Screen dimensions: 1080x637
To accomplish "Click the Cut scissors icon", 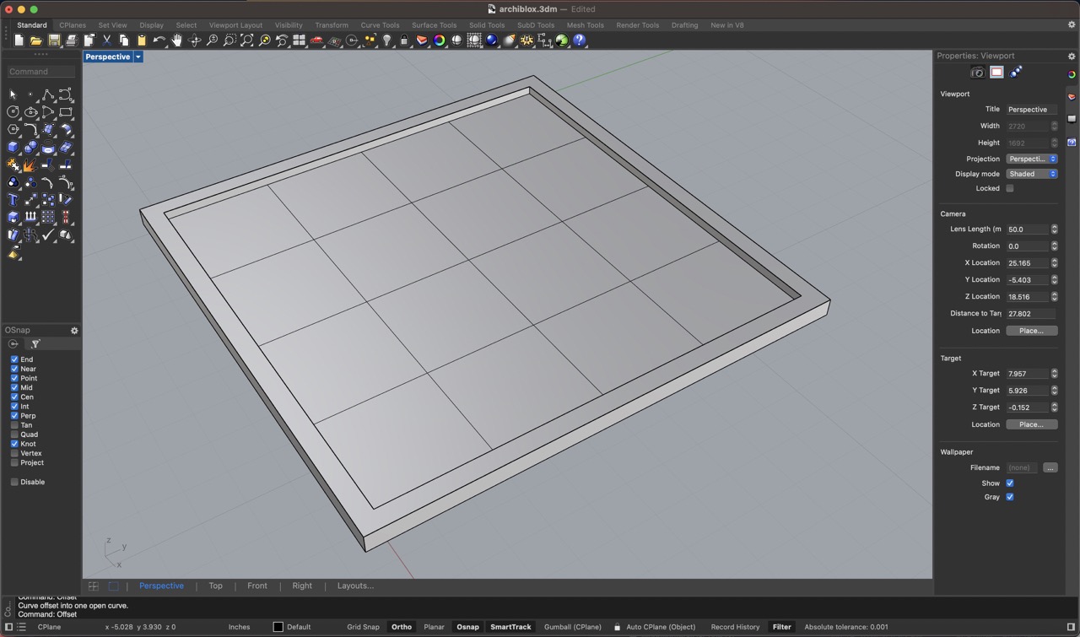I will tap(106, 40).
